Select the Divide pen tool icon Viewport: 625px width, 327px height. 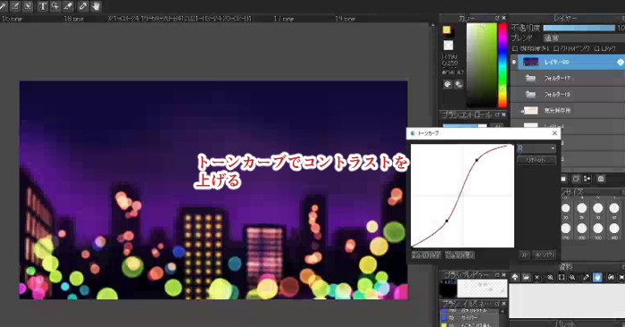(68, 6)
